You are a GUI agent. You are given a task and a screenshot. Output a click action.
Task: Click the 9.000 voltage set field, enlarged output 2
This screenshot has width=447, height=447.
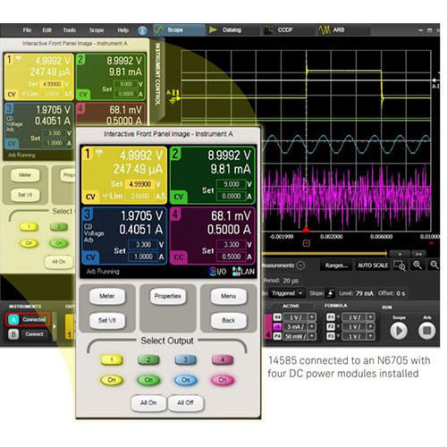(232, 184)
